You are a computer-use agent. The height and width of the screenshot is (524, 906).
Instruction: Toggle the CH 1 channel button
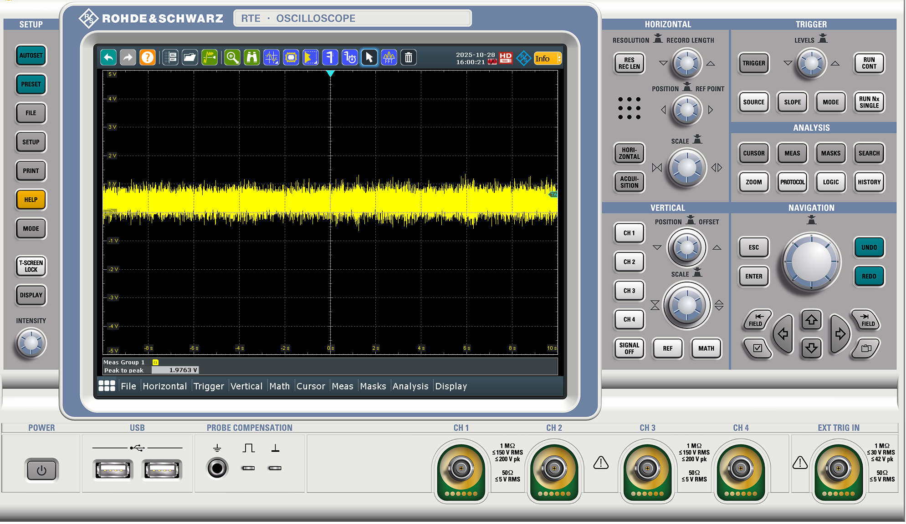(629, 233)
